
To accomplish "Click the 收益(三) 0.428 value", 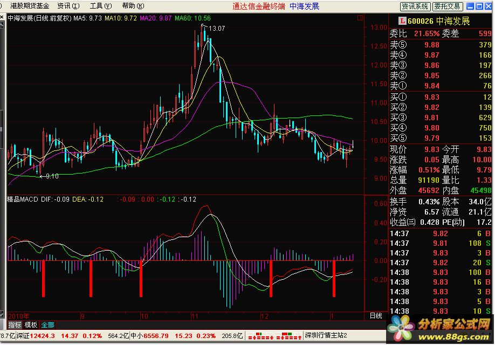I will (x=430, y=222).
